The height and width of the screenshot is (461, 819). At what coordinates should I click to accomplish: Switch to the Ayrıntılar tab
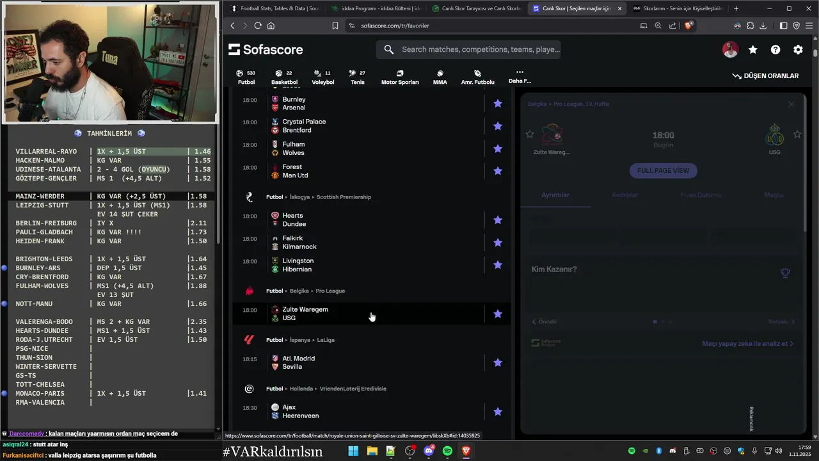tap(555, 195)
